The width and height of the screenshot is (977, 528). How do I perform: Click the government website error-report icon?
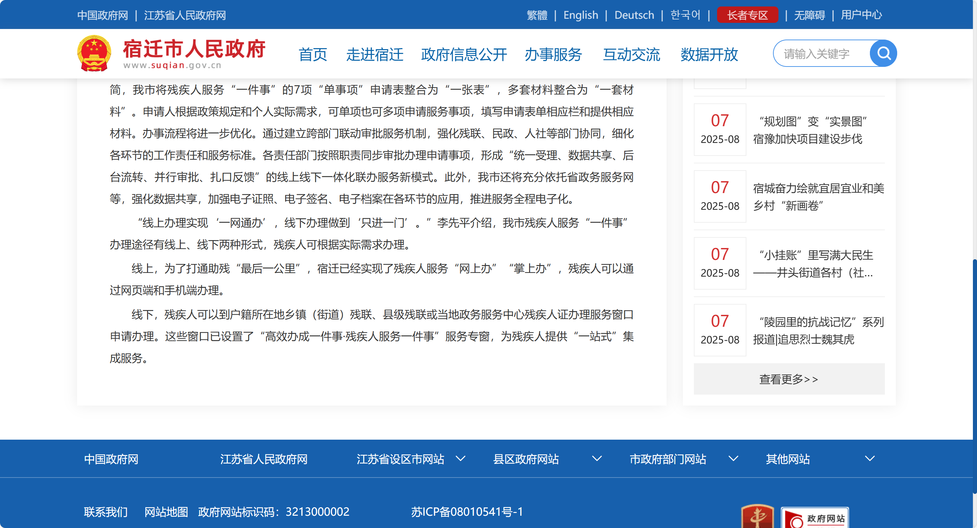click(x=814, y=518)
